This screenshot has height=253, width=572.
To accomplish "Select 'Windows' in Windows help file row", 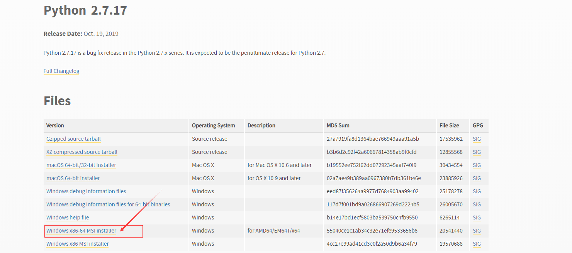I will (203, 218).
